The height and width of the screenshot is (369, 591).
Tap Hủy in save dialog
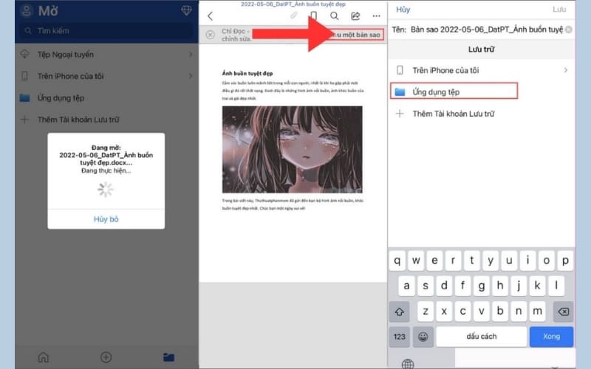[x=403, y=10]
